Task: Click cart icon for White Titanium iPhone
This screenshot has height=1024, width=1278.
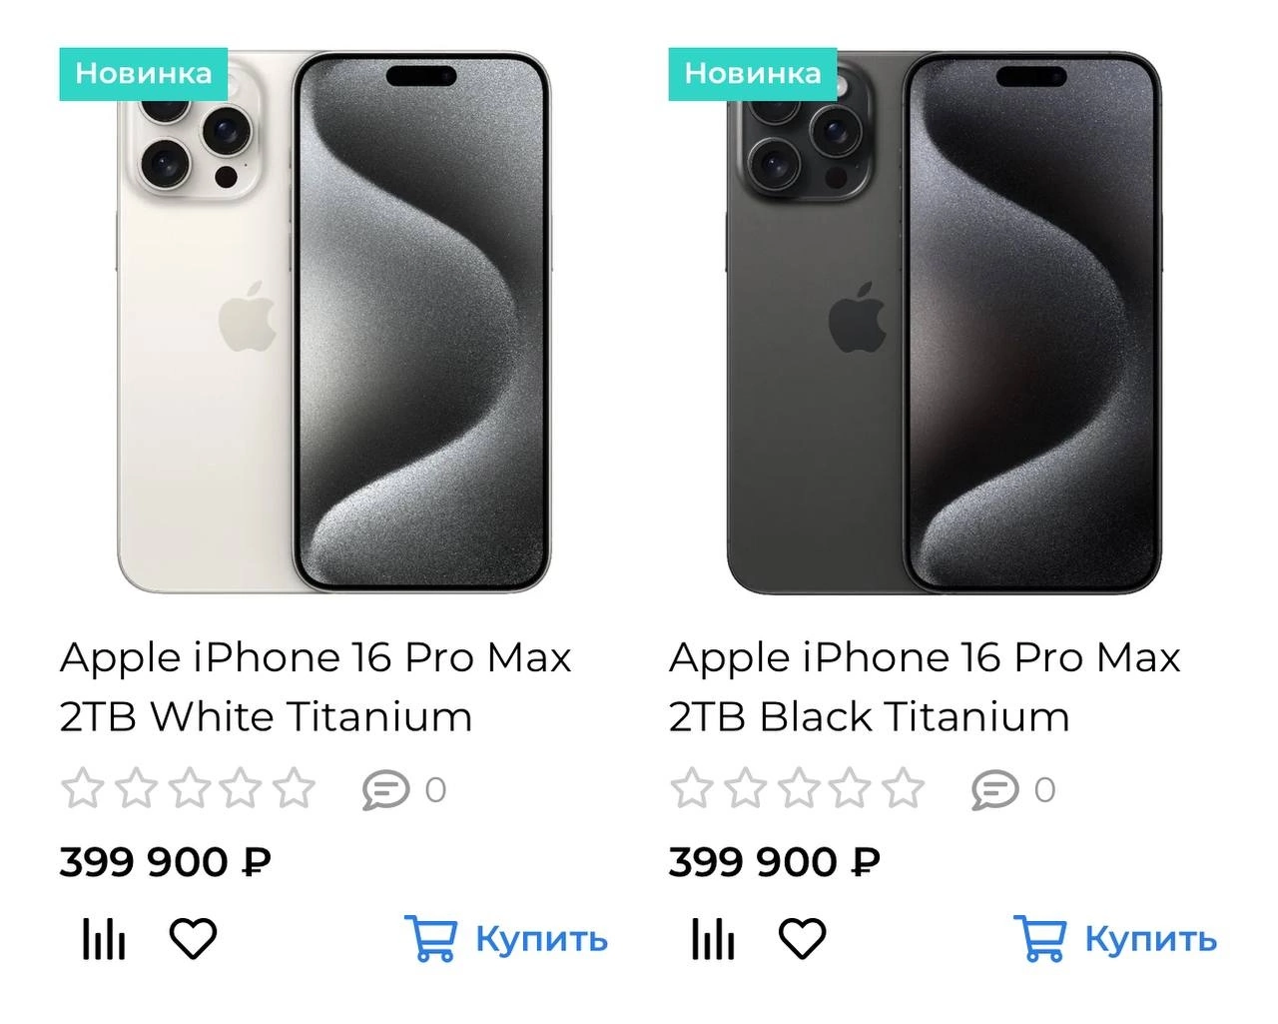Action: [x=430, y=939]
